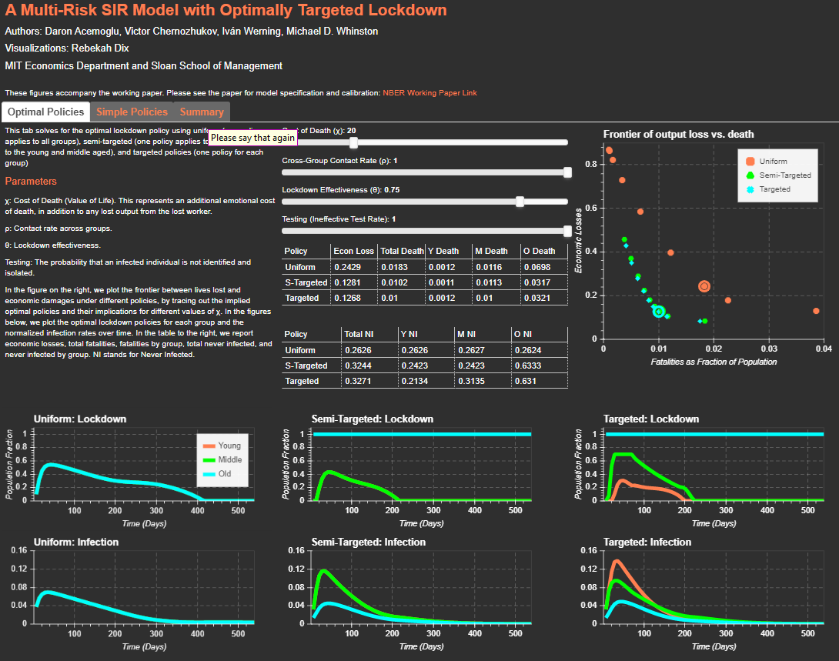Image resolution: width=839 pixels, height=661 pixels.
Task: Click the Testing ineffective rate slider handle
Action: click(568, 231)
